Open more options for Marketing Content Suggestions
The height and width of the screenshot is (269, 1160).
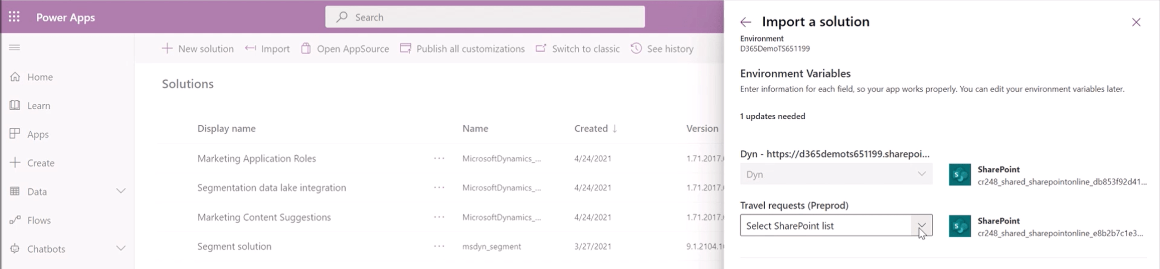(439, 217)
